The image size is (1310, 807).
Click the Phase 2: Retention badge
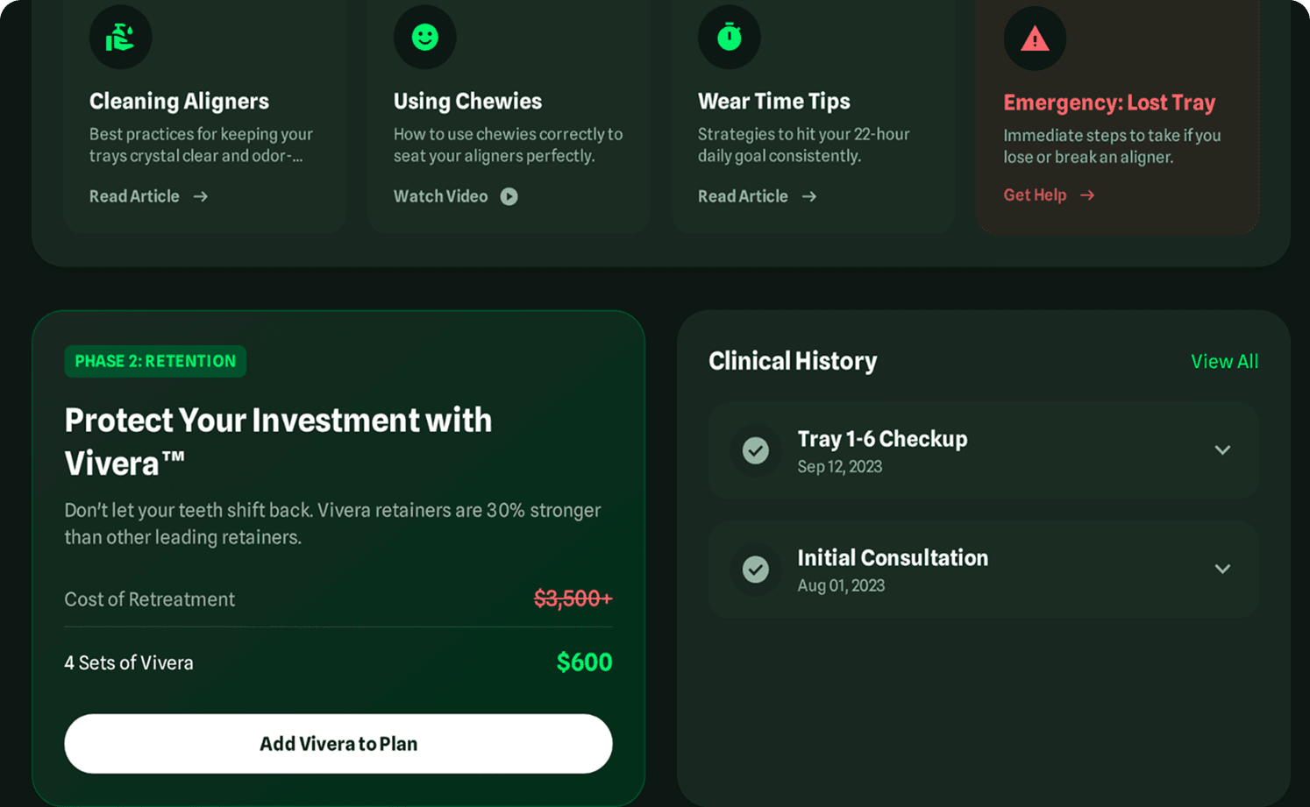point(155,361)
